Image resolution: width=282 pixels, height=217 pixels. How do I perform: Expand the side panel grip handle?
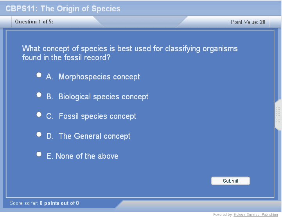[x=278, y=115]
